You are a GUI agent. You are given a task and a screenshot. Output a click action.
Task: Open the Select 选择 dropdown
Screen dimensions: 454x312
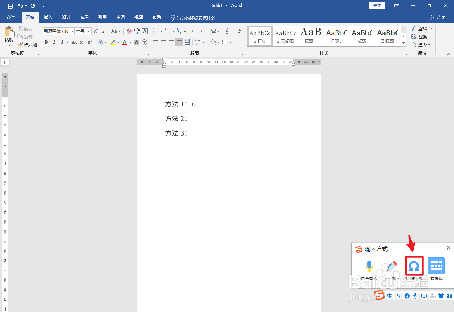(x=421, y=45)
